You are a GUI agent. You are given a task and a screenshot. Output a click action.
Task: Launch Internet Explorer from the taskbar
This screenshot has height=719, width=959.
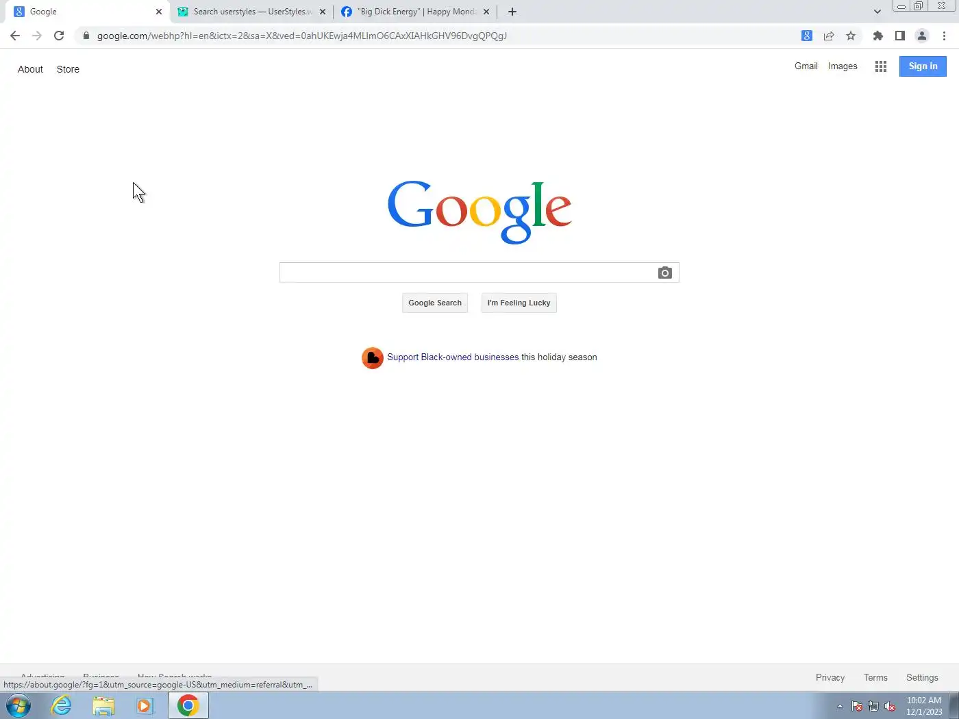pos(62,705)
